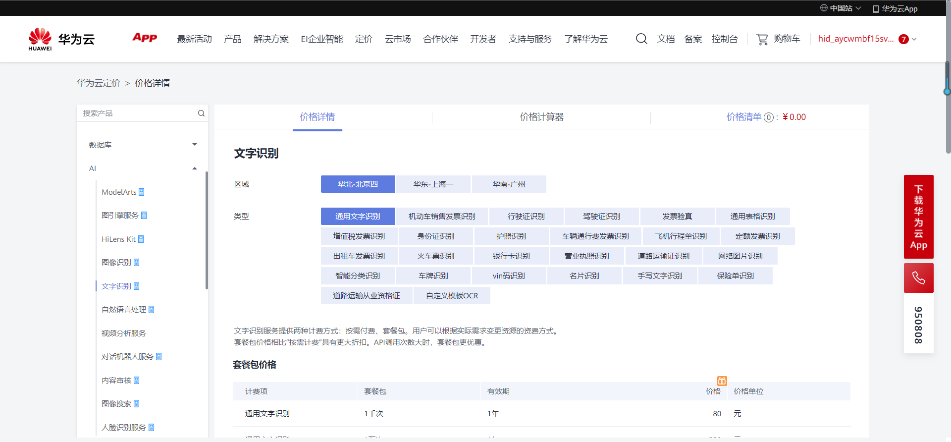
Task: Click the red APP promotional icon
Action: tap(145, 38)
